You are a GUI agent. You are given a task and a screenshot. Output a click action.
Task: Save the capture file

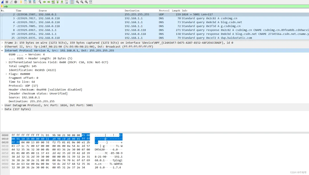[25, 2]
